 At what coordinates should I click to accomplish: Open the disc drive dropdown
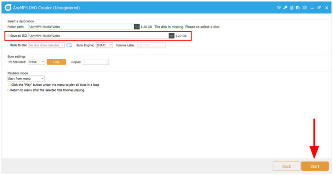pos(46,45)
